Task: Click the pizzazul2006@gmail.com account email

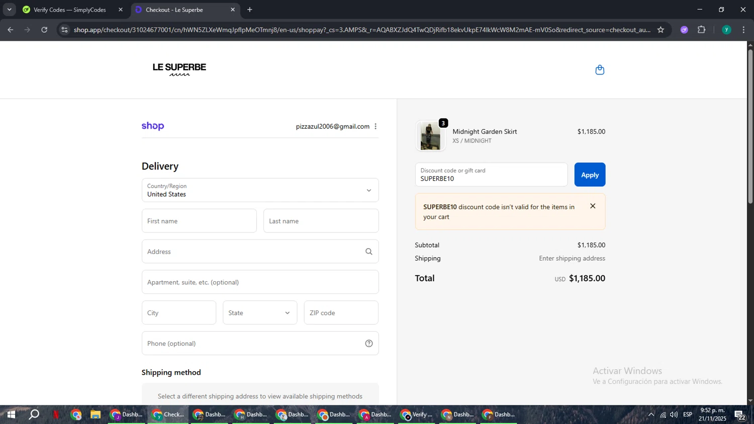Action: coord(333,127)
